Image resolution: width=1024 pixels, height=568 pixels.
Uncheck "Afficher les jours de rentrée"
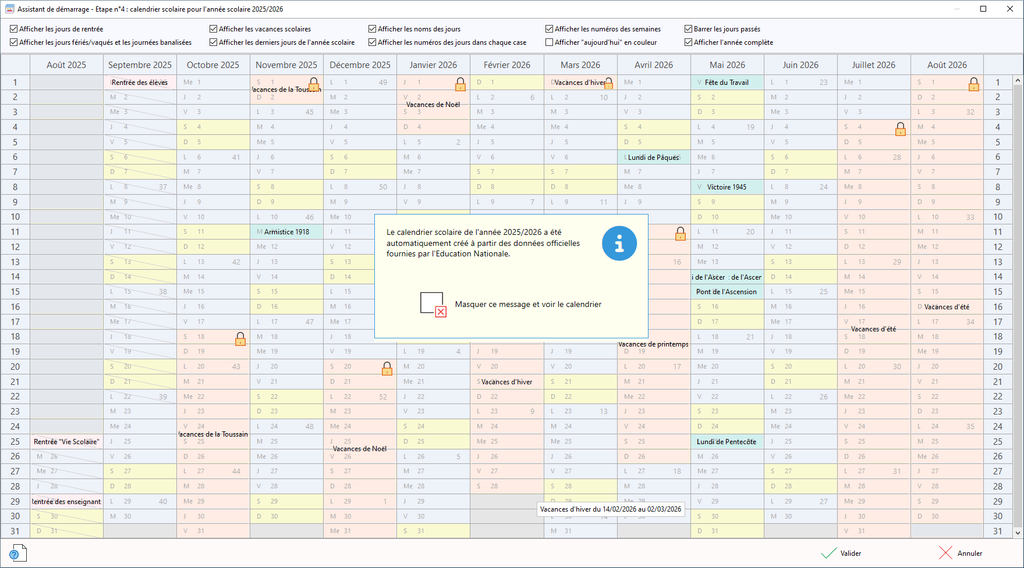[14, 29]
